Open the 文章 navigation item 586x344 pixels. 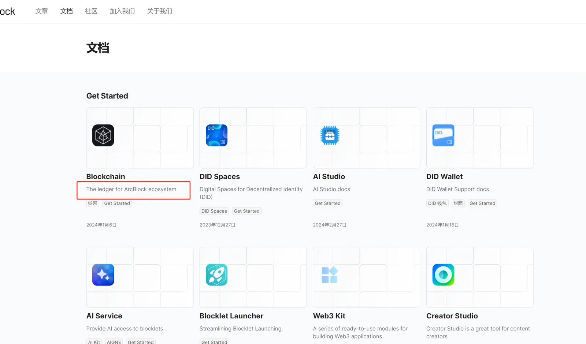[x=42, y=11]
